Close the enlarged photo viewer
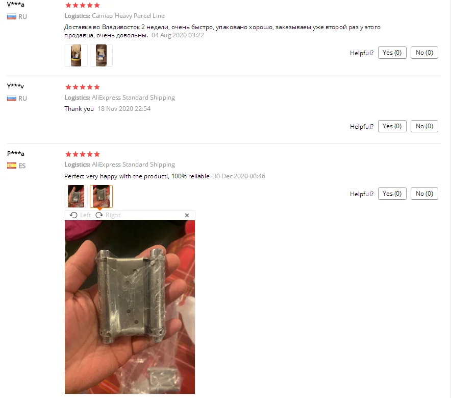The height and width of the screenshot is (398, 451). 187,215
